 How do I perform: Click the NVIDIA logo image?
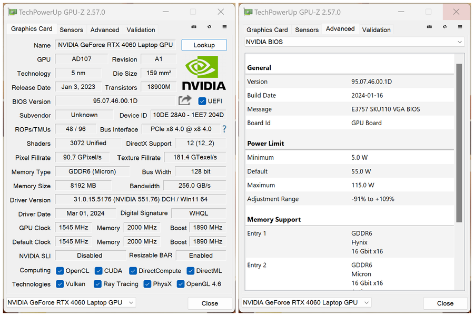(204, 73)
